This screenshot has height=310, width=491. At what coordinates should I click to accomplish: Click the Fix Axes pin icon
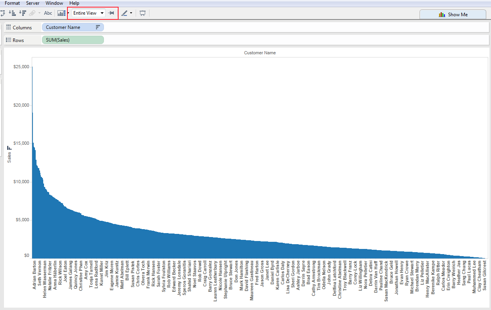click(x=111, y=13)
